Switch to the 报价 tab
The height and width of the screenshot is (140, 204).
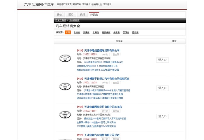point(59,15)
